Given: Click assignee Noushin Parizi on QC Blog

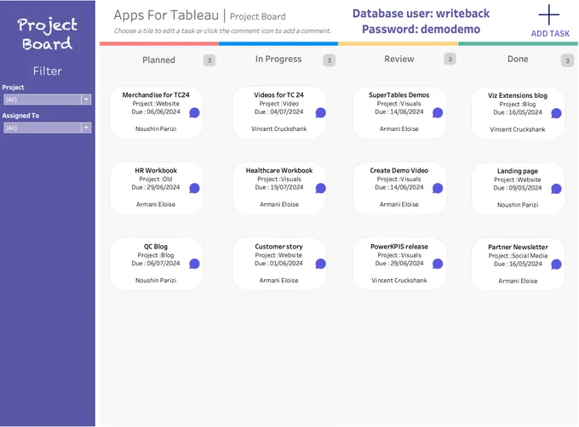Looking at the screenshot, I should click(156, 280).
